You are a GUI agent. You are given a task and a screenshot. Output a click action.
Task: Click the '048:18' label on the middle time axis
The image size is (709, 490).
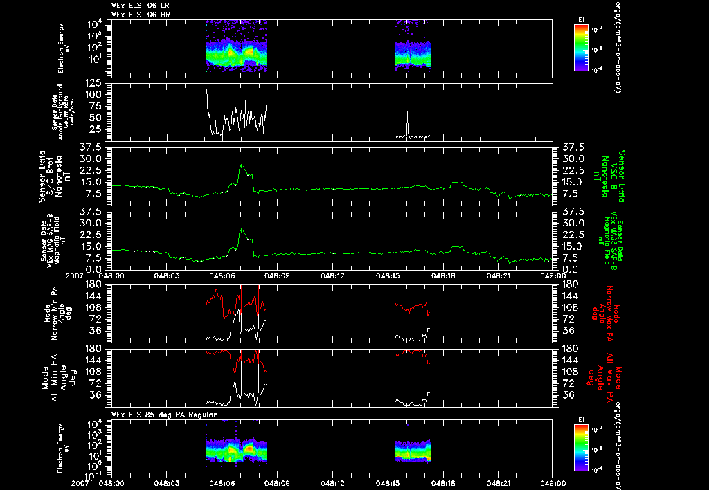(x=443, y=275)
